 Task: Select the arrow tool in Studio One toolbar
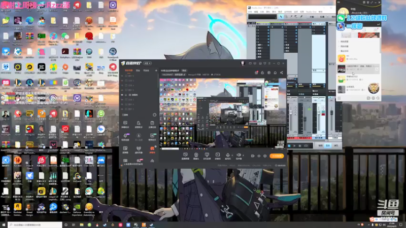point(281,17)
